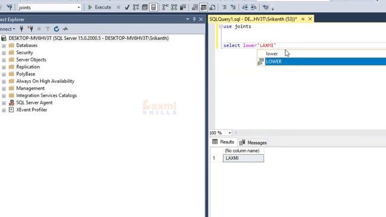Uncomment the selected lines
The image size is (386, 217).
point(233,8)
